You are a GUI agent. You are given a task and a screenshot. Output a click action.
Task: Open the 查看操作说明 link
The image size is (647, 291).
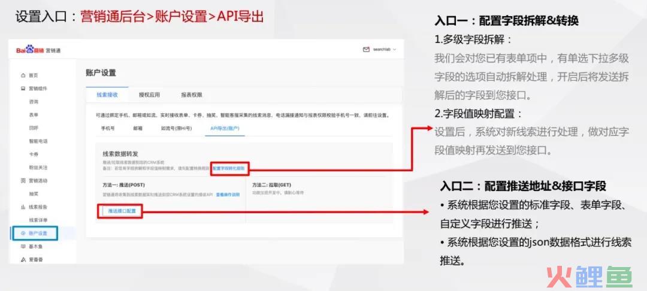[228, 194]
